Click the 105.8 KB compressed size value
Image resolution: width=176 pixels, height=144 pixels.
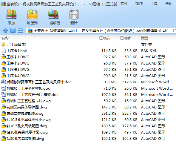[130, 139]
